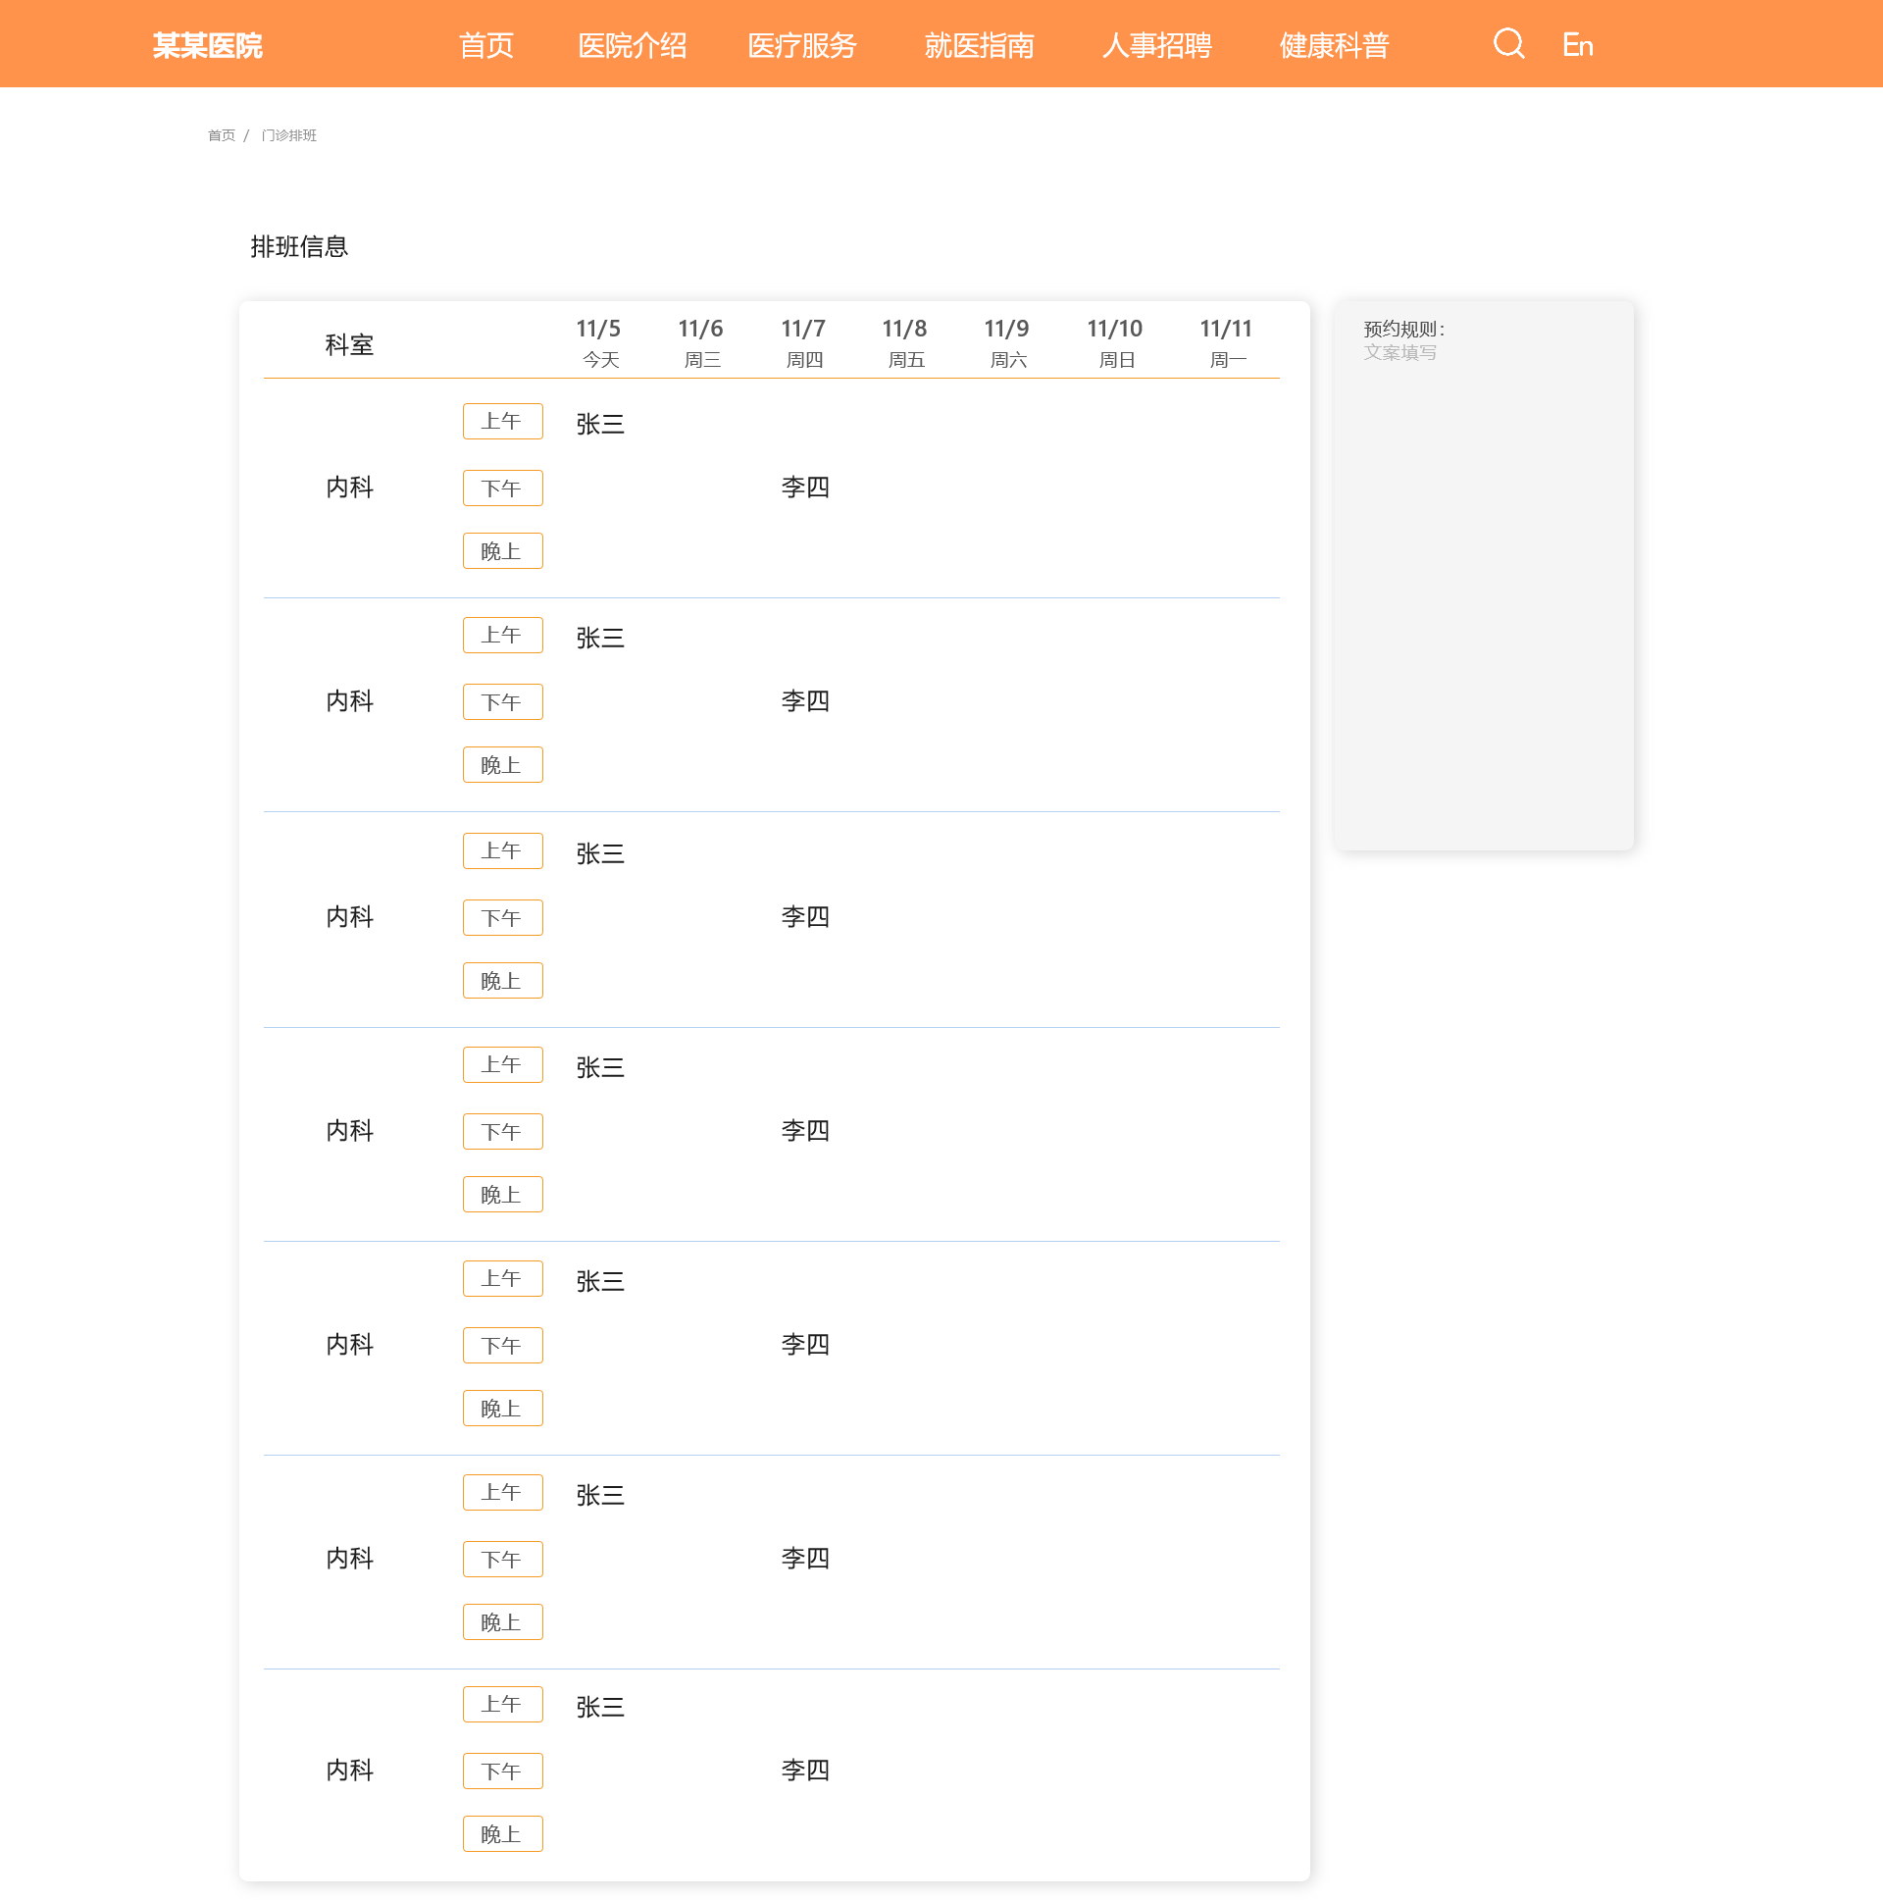1883x1900 pixels.
Task: Click 张三 in the second 内科 row
Action: pyautogui.click(x=600, y=639)
